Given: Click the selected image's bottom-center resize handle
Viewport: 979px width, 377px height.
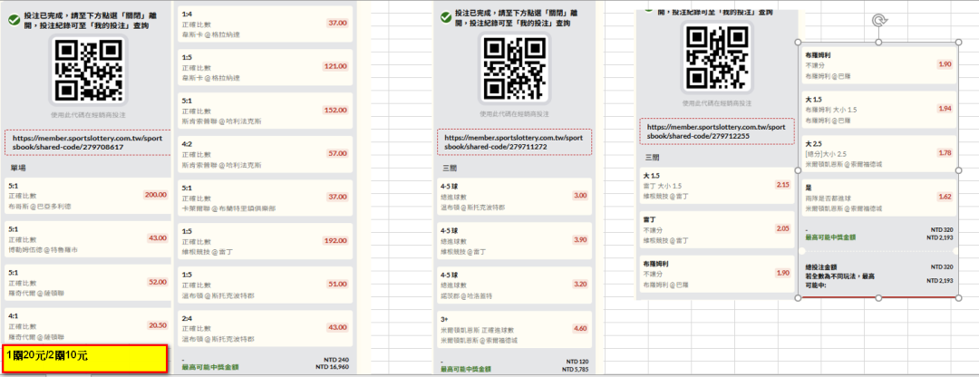Looking at the screenshot, I should 877,298.
